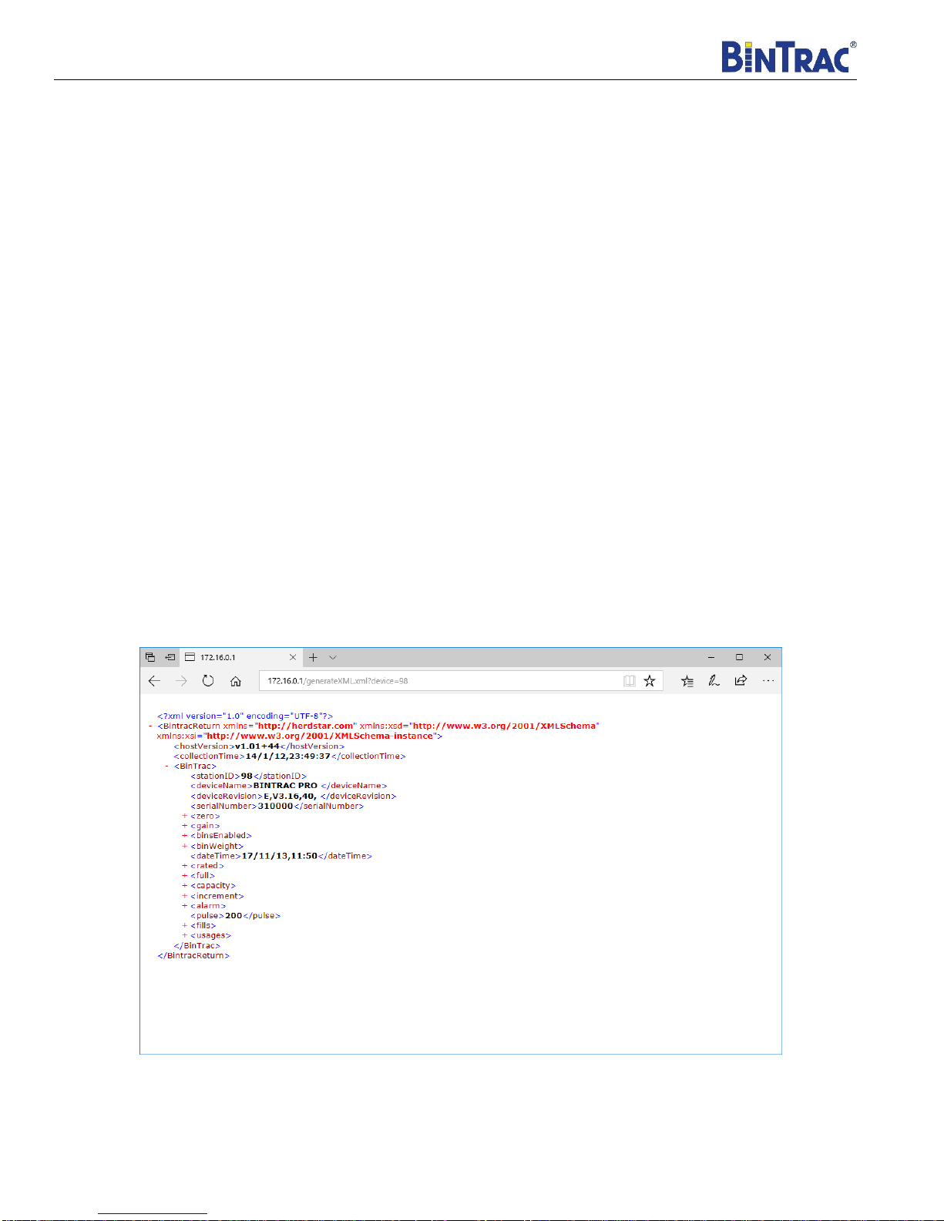944x1221 pixels.
Task: Open the favorites hub list
Action: (x=687, y=681)
